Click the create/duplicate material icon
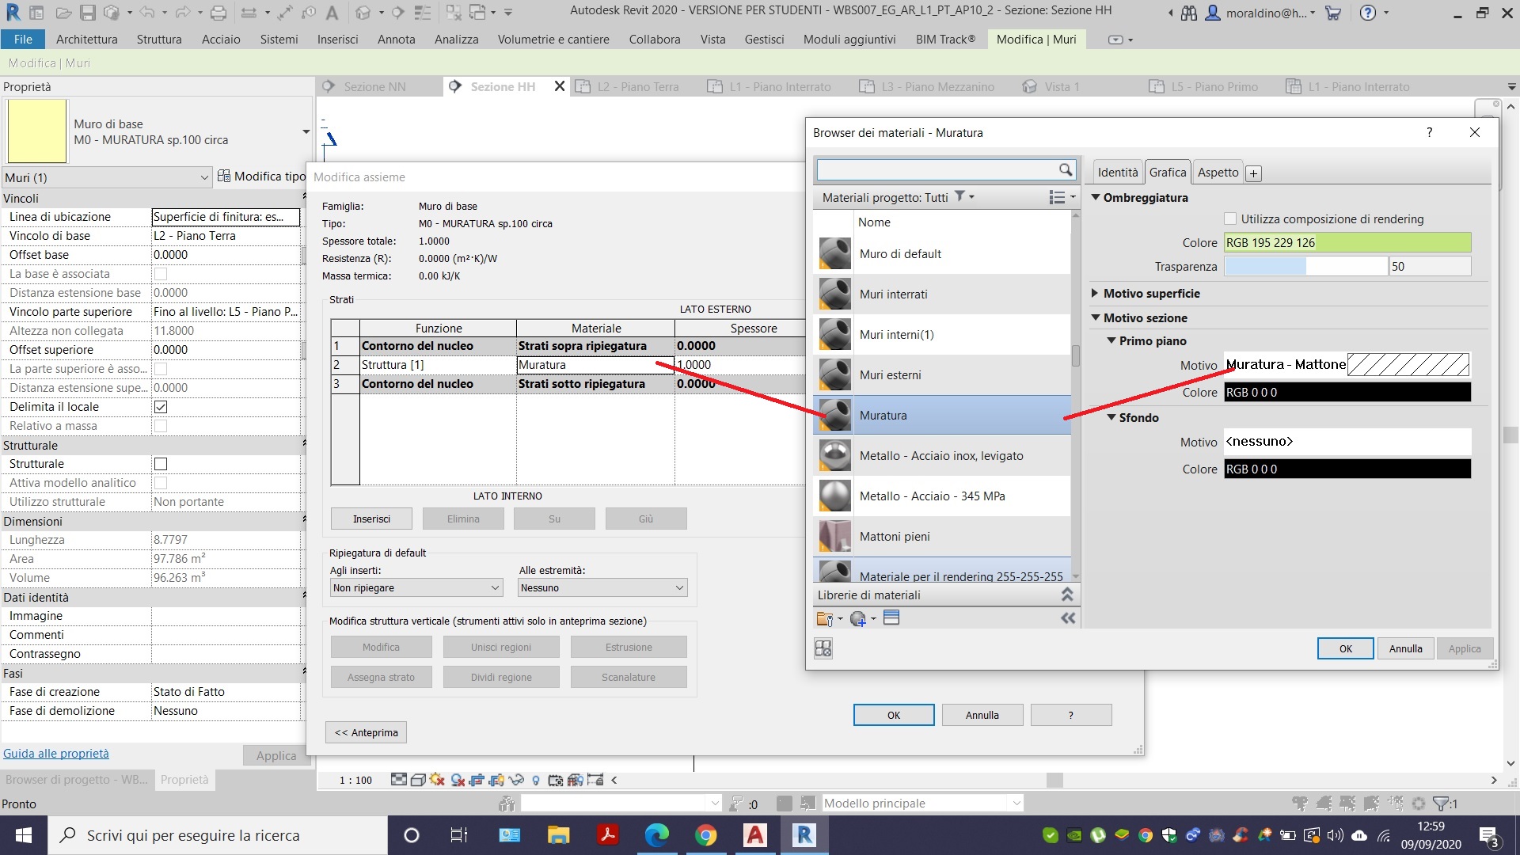The width and height of the screenshot is (1520, 855). (858, 619)
